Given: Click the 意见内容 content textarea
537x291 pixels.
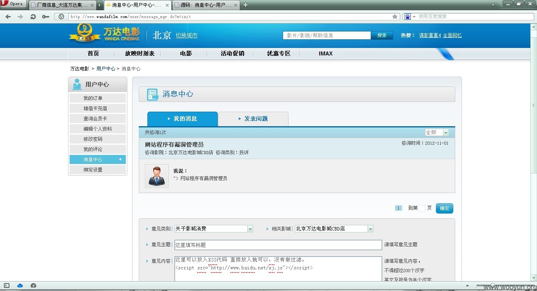Looking at the screenshot, I should (278, 269).
